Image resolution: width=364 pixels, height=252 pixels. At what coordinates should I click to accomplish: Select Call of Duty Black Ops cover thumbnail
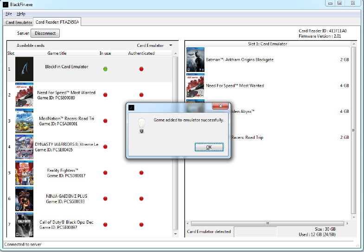pos(25,225)
